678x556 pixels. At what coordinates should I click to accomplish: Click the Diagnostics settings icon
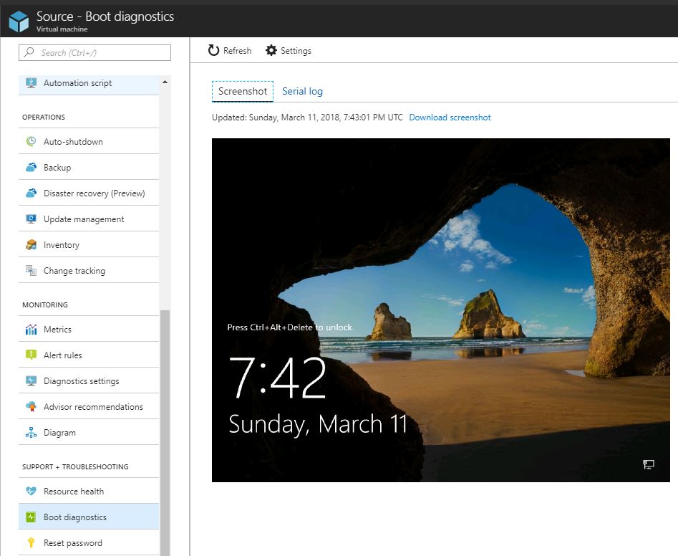pyautogui.click(x=32, y=380)
